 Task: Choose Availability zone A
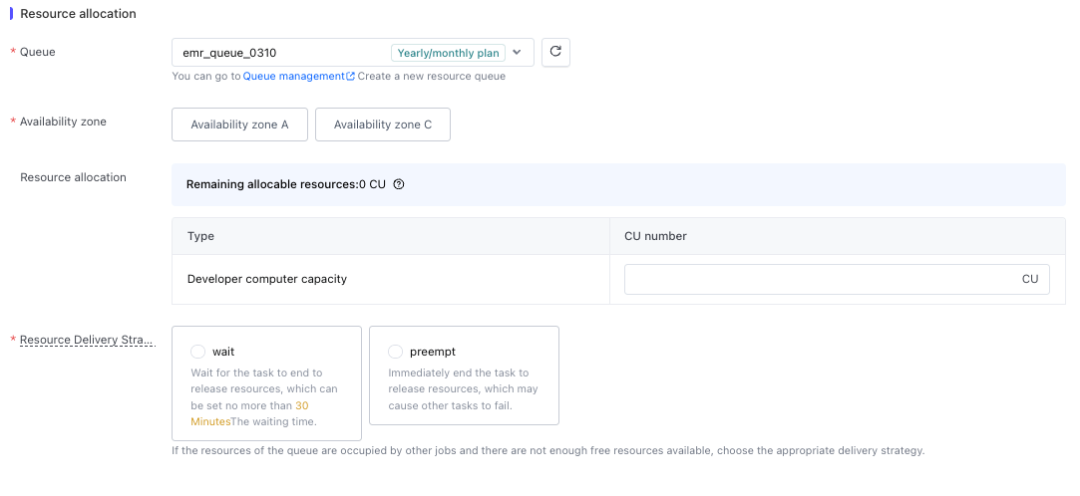(x=239, y=124)
